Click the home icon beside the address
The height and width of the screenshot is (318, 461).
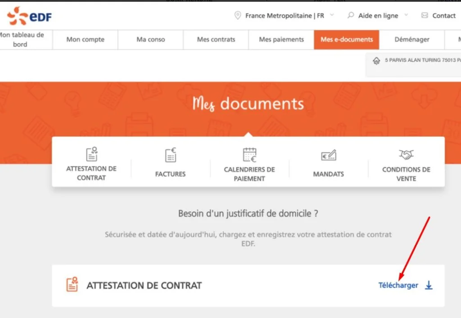coord(376,60)
